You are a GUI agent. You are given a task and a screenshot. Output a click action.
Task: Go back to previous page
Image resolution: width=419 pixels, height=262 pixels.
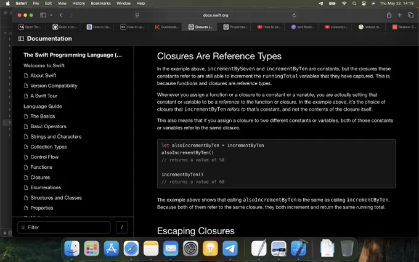[61, 15]
